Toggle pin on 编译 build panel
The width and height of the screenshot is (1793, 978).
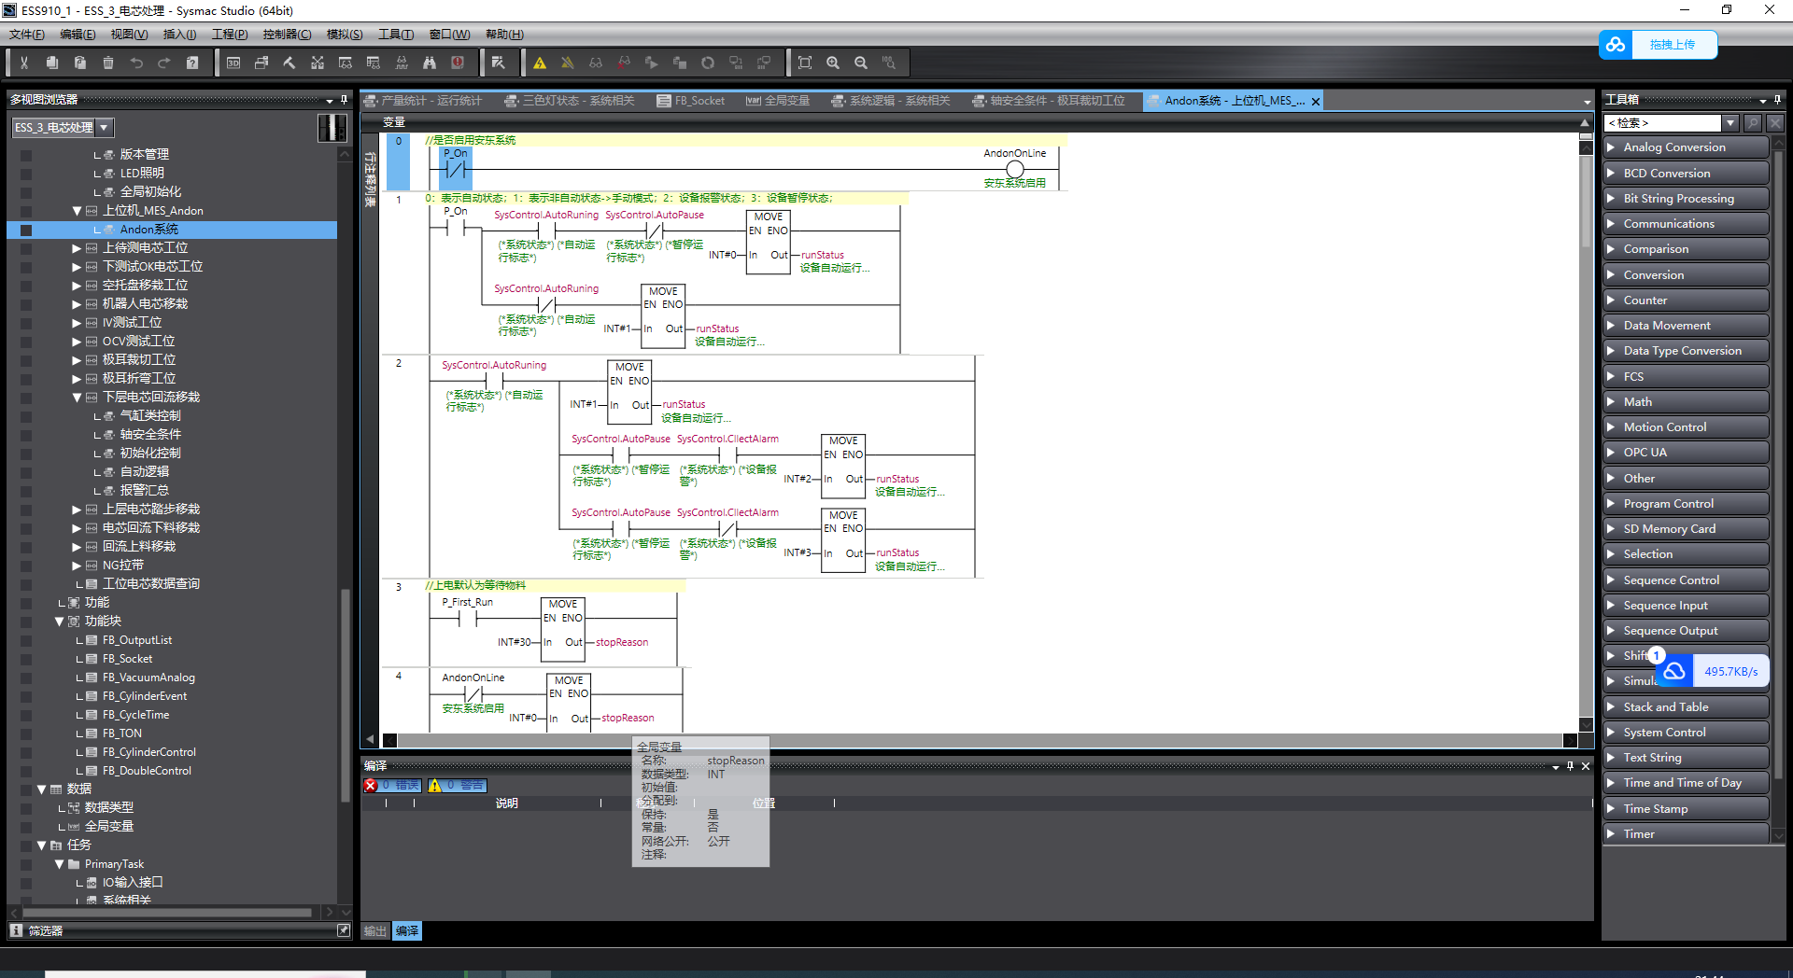(x=1570, y=766)
